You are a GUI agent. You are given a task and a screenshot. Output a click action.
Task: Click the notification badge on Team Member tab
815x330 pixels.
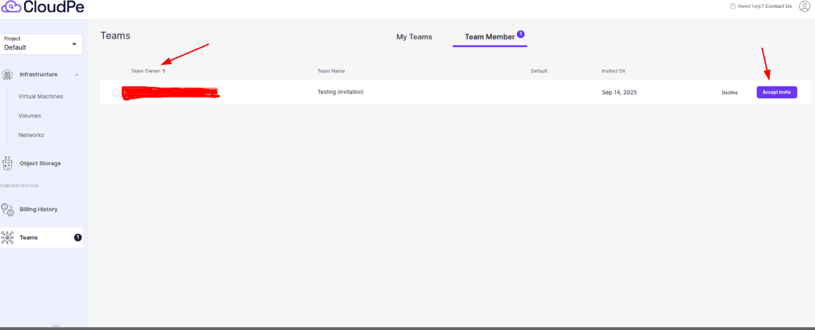pyautogui.click(x=521, y=34)
